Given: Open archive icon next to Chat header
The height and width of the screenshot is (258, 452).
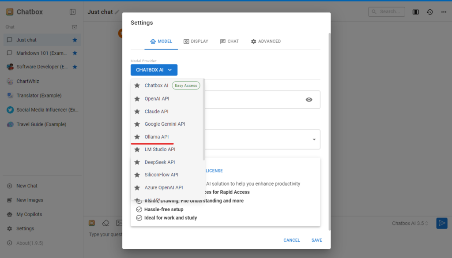Looking at the screenshot, I should [x=74, y=27].
